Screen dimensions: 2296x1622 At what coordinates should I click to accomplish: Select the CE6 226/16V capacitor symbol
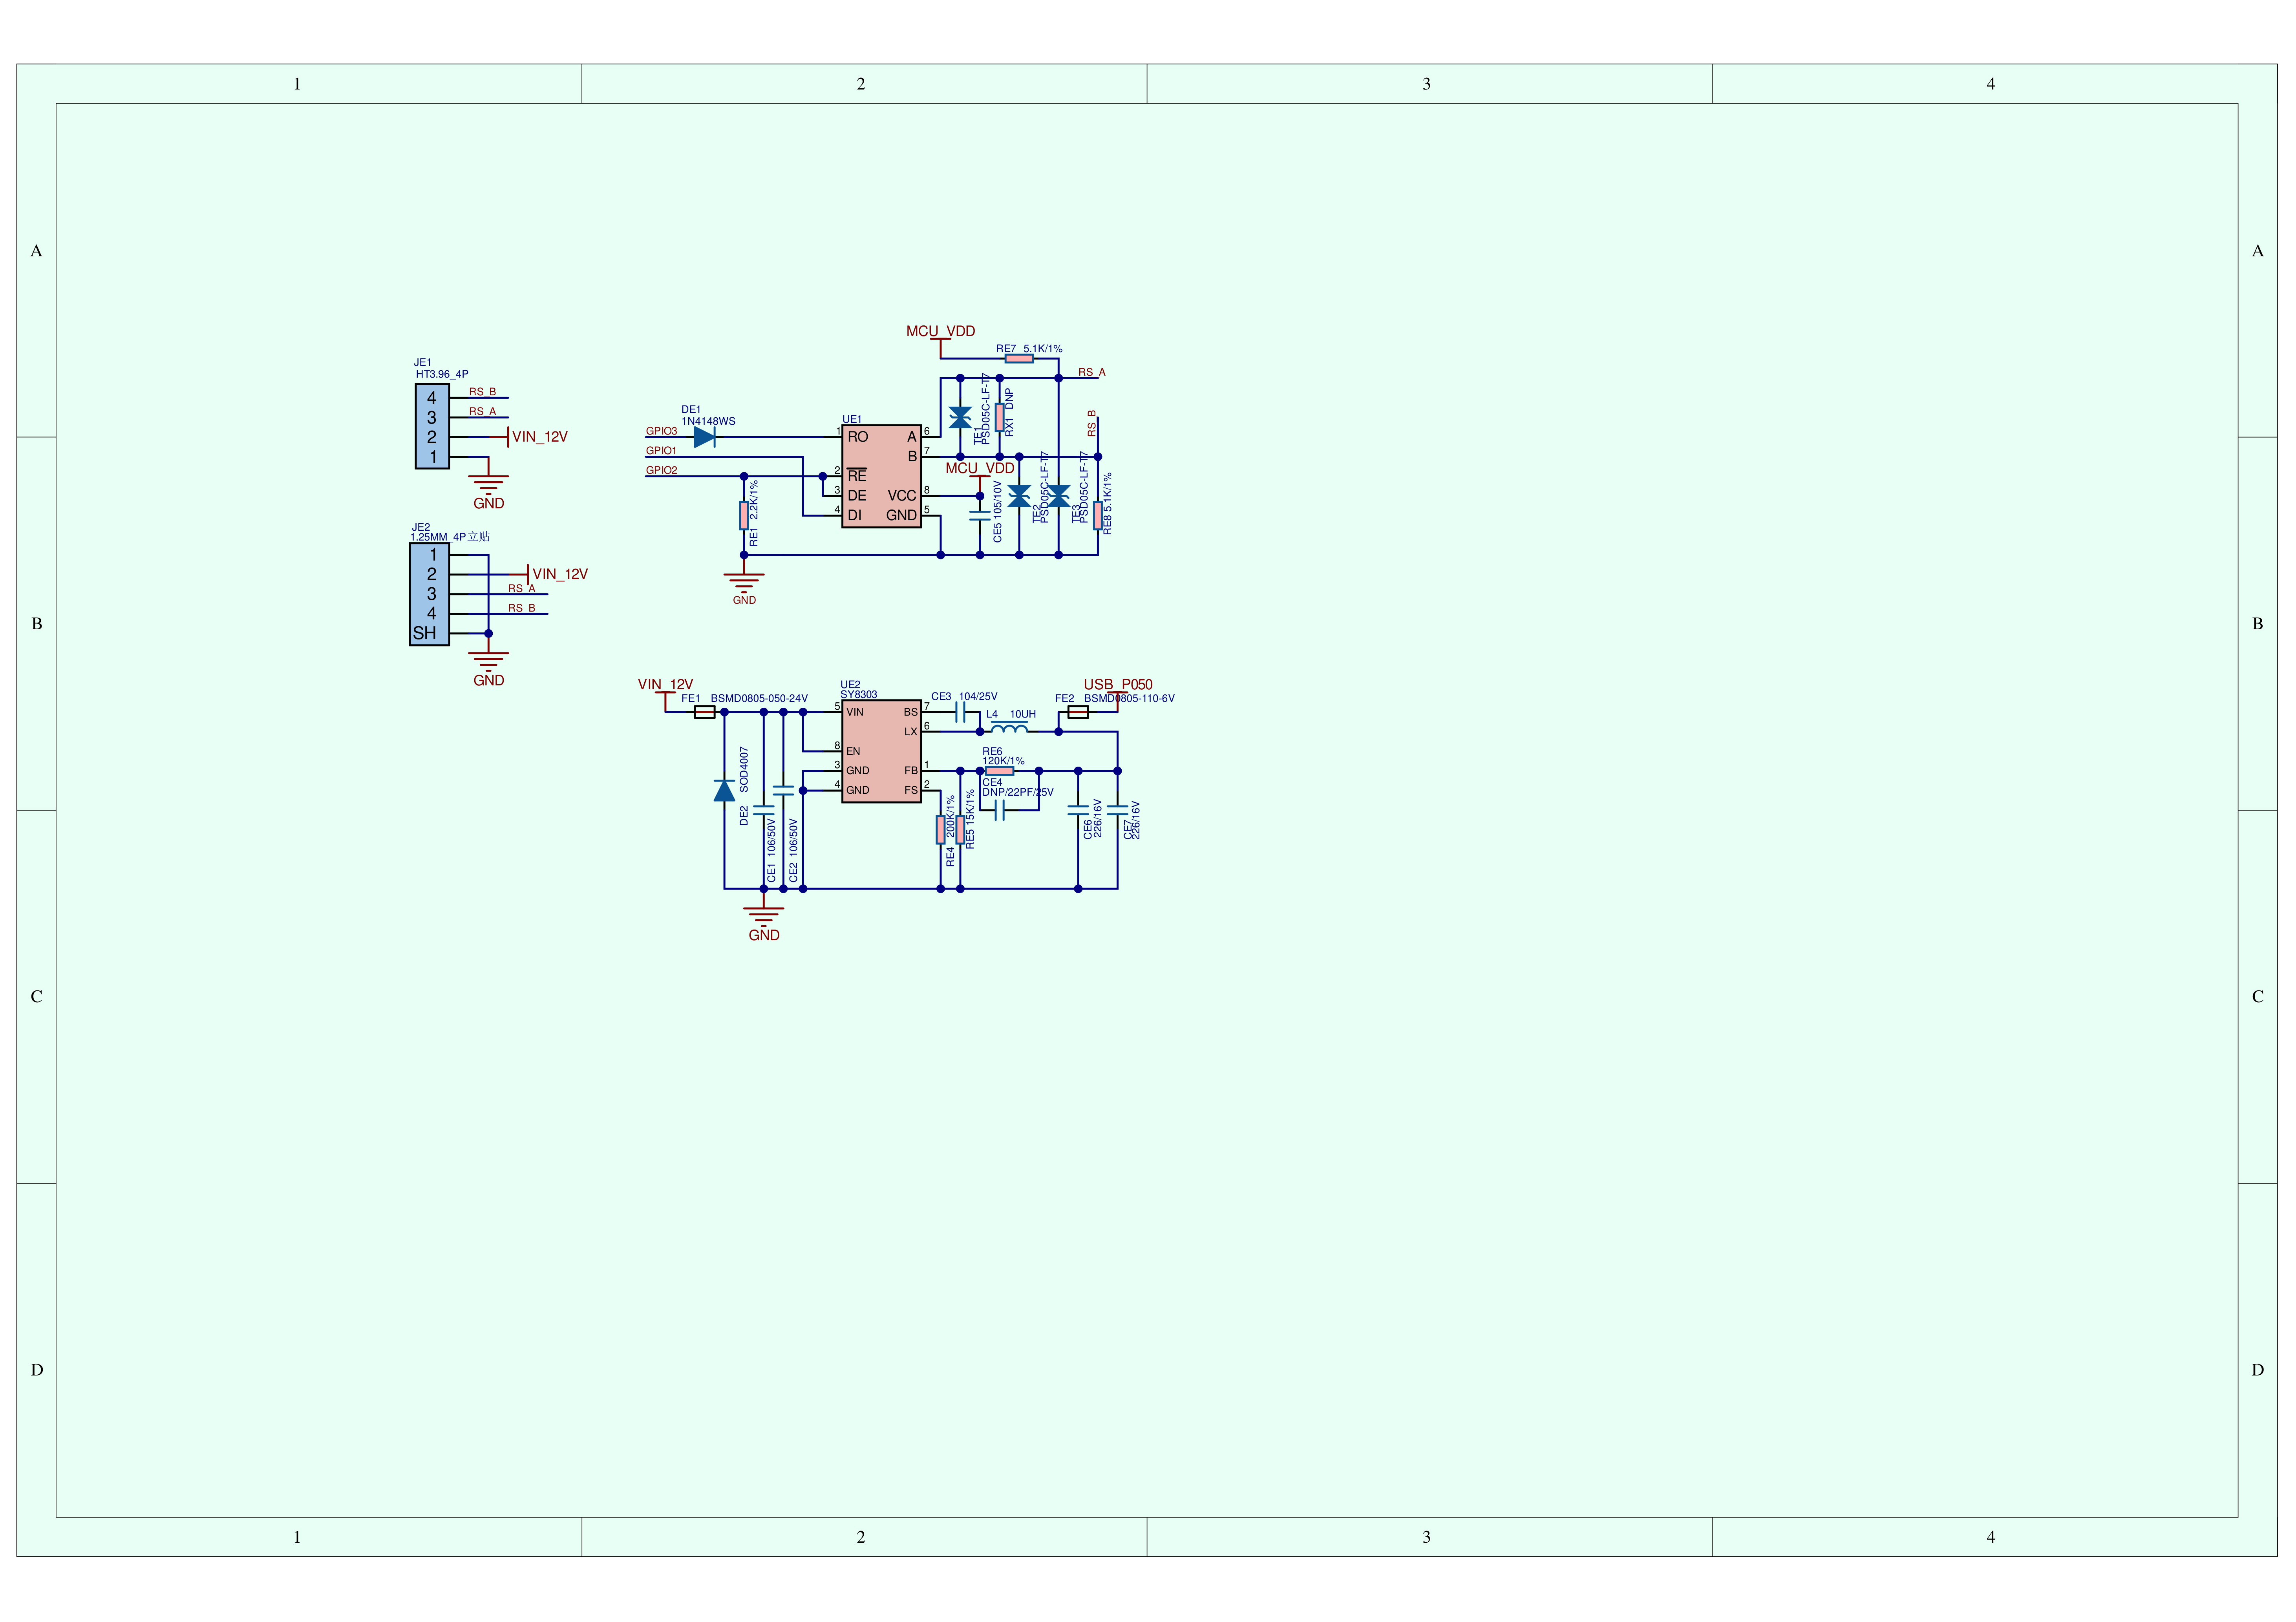(1078, 809)
